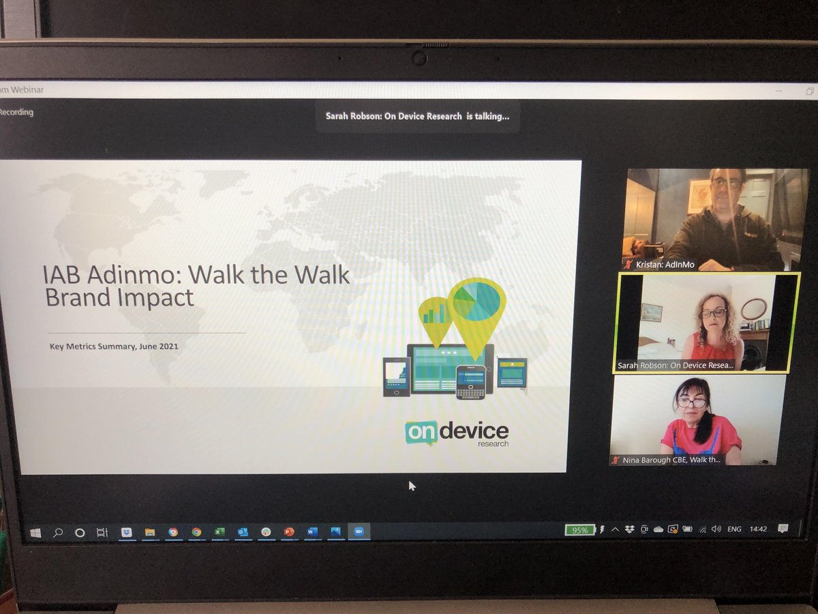Click 'Key Metrics Summary, June 2021' text

pyautogui.click(x=114, y=346)
